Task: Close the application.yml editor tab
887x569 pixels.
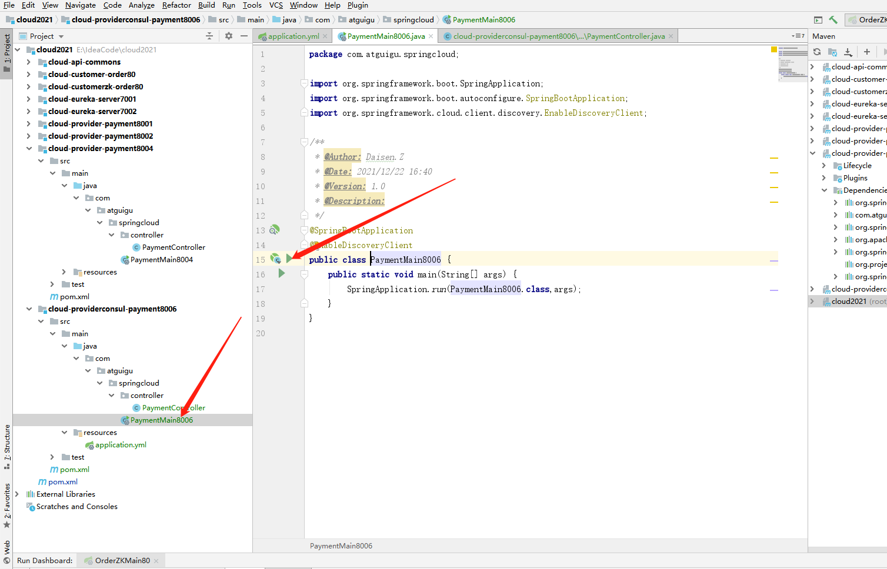Action: (325, 36)
